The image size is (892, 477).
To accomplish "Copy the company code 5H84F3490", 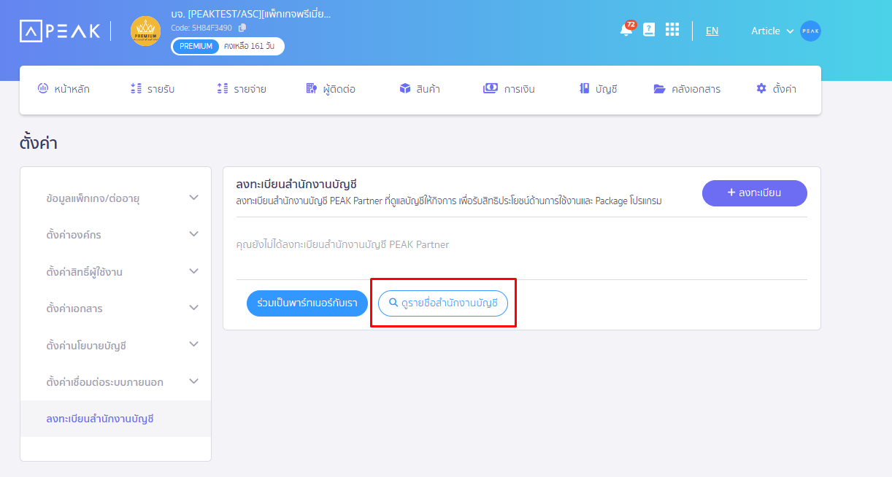I will coord(244,28).
